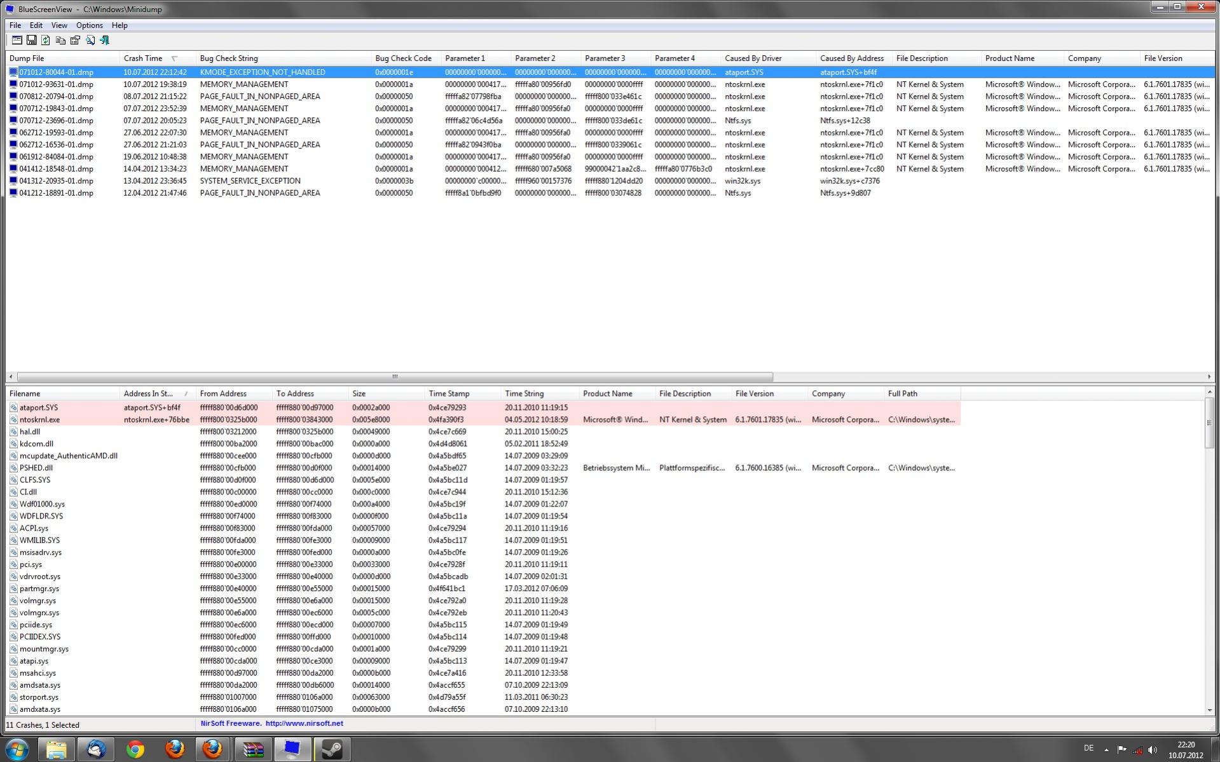Select crash dump 062712-19593-01.dmp
The width and height of the screenshot is (1220, 762).
(610, 133)
